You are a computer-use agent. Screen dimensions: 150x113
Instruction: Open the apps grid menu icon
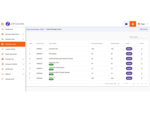2,24
